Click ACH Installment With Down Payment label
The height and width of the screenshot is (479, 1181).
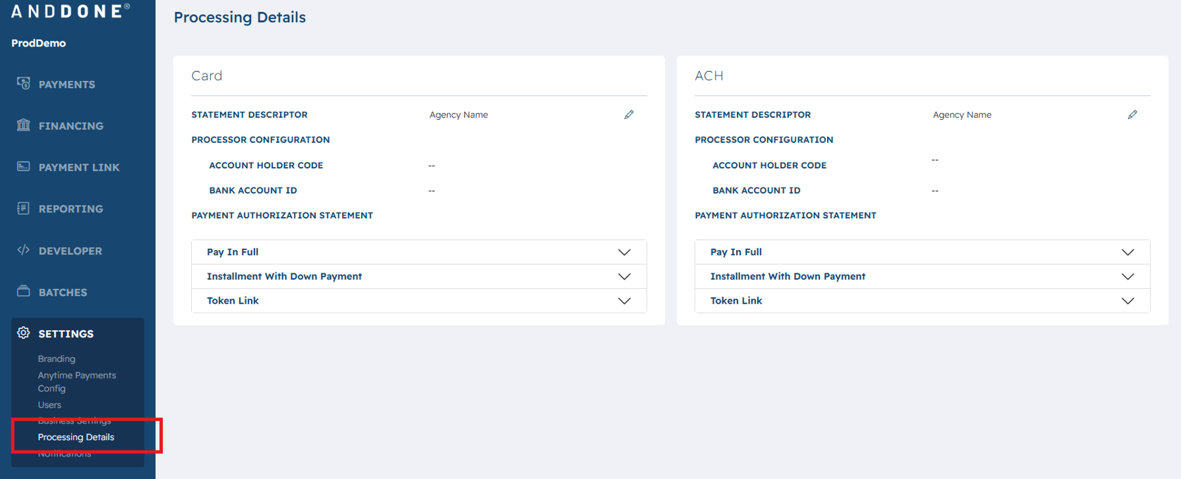pyautogui.click(x=788, y=276)
